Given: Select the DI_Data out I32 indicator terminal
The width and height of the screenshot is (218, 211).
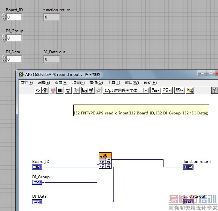Looking at the screenshot, I should tap(188, 202).
